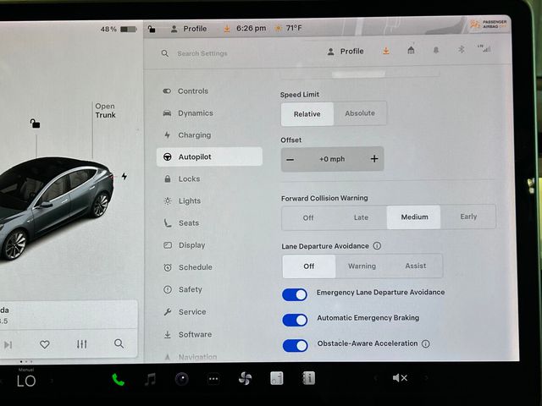Screen dimensions: 542x406
Task: Set Forward Collision Warning to Medium
Action: [x=414, y=217]
